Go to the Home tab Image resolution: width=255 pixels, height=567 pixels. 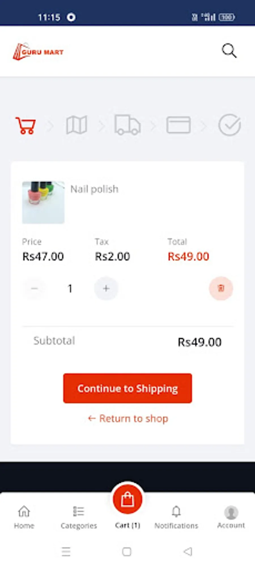pos(24,517)
